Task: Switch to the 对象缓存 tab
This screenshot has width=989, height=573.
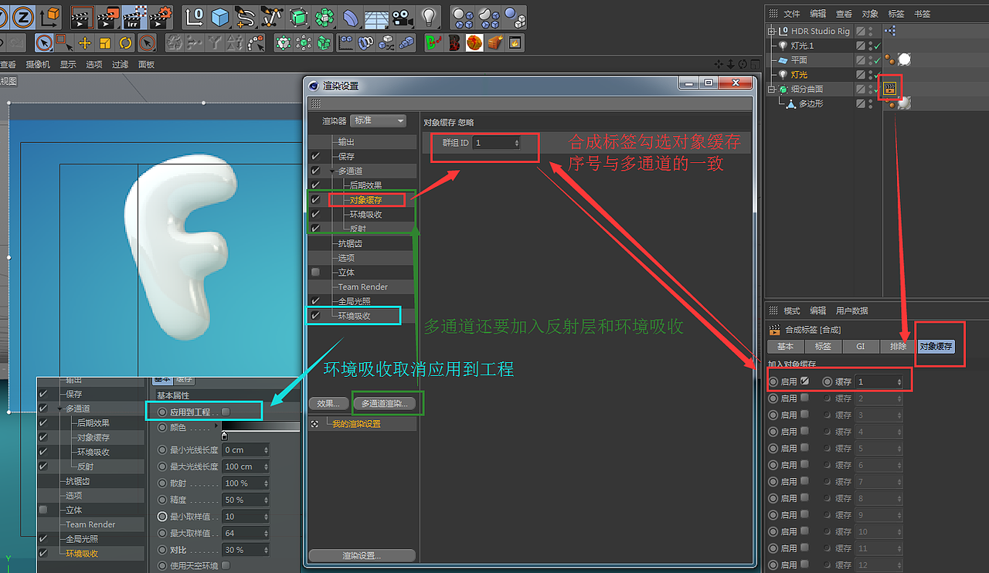Action: point(936,347)
